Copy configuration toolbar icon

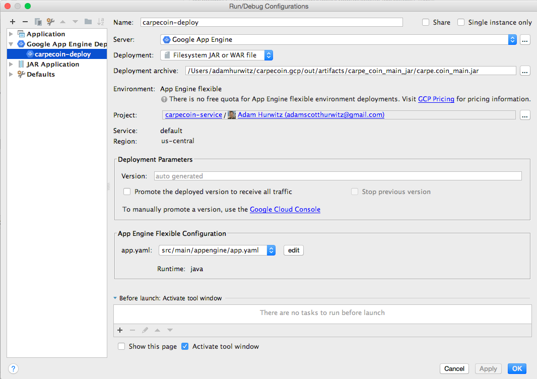tap(38, 22)
